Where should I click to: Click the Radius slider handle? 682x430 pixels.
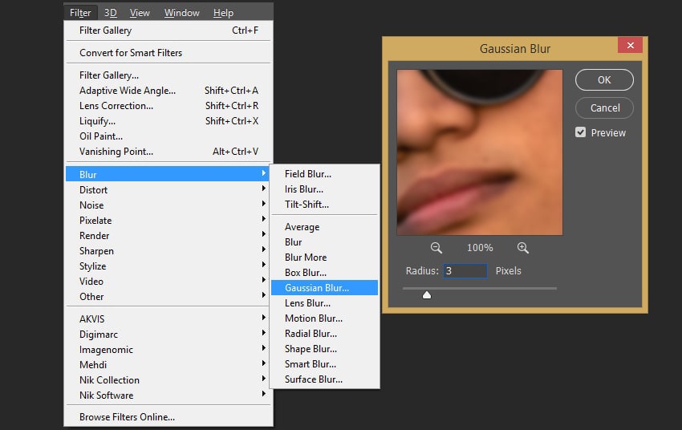[427, 294]
